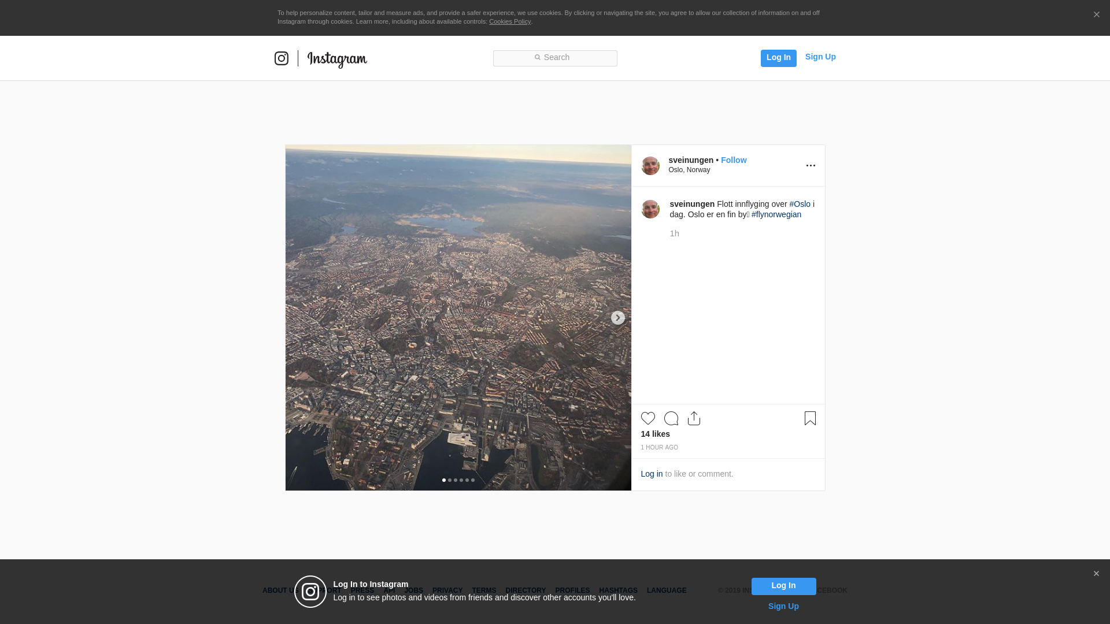The image size is (1110, 624).
Task: Open the #flynorwegian hashtag link
Action: pos(776,214)
